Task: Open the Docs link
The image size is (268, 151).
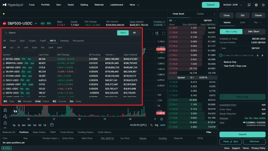Action: pyautogui.click(x=227, y=148)
